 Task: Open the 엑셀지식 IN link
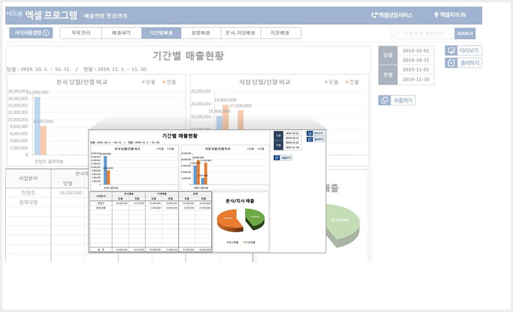(453, 15)
